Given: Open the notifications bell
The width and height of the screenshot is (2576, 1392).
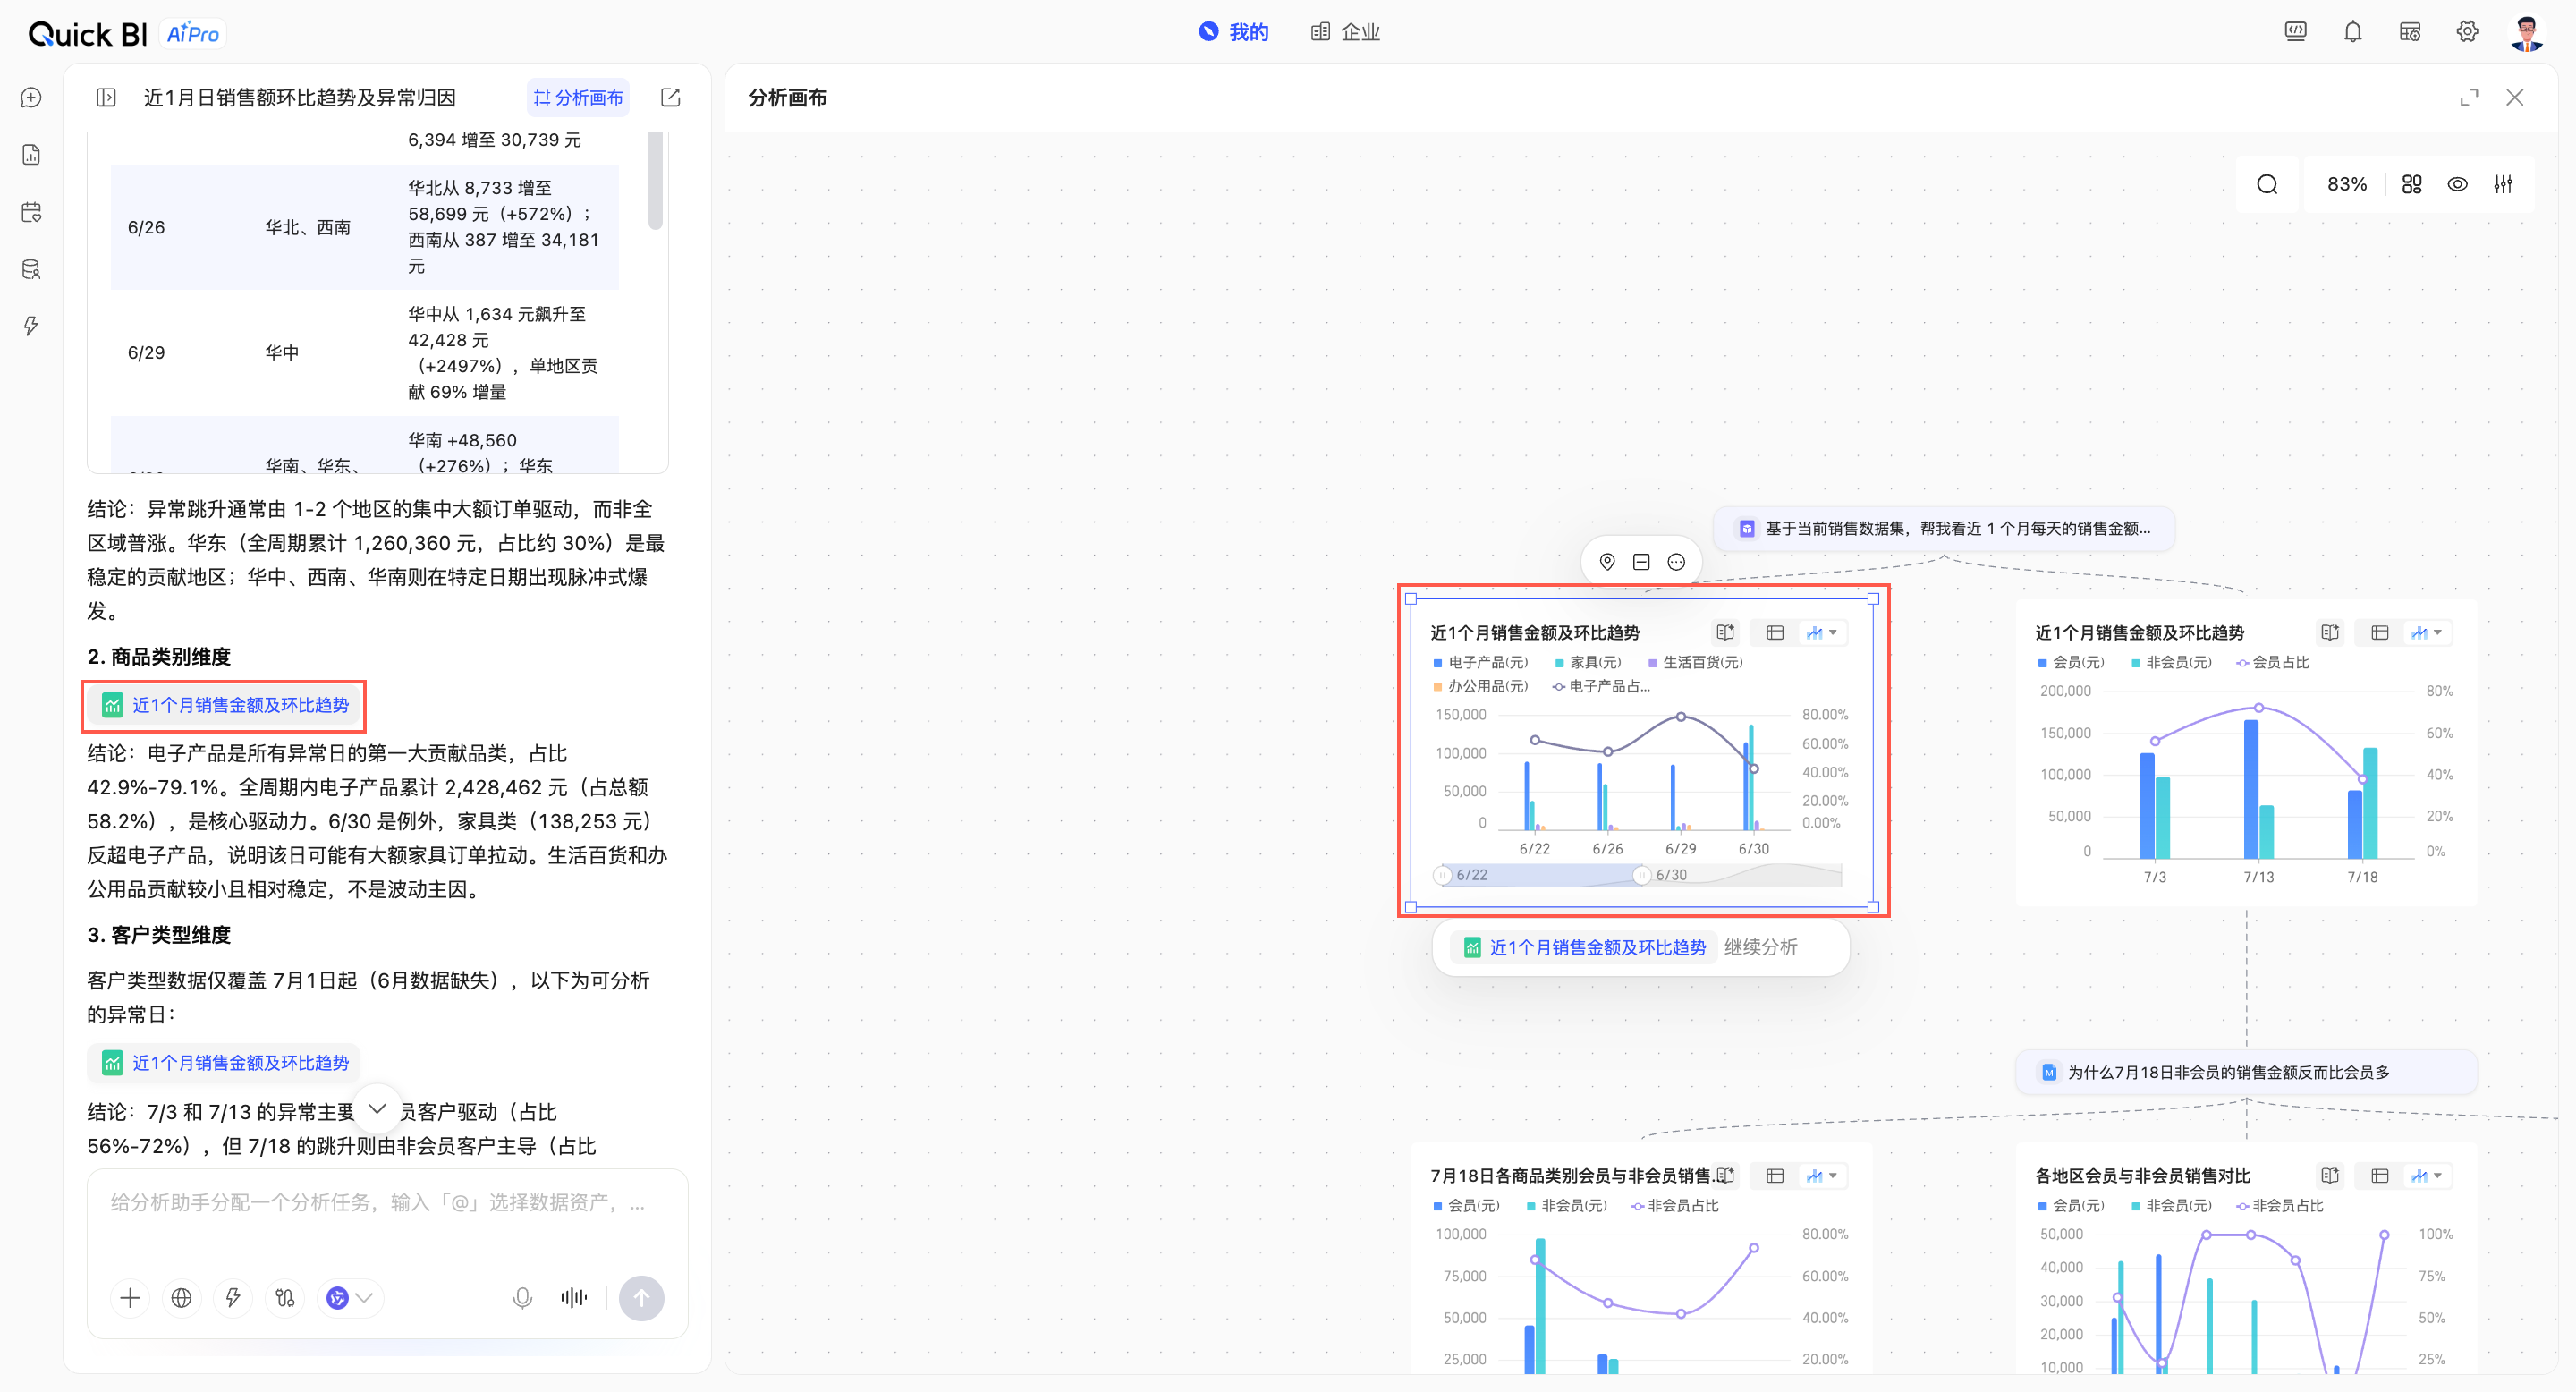Looking at the screenshot, I should coord(2353,32).
